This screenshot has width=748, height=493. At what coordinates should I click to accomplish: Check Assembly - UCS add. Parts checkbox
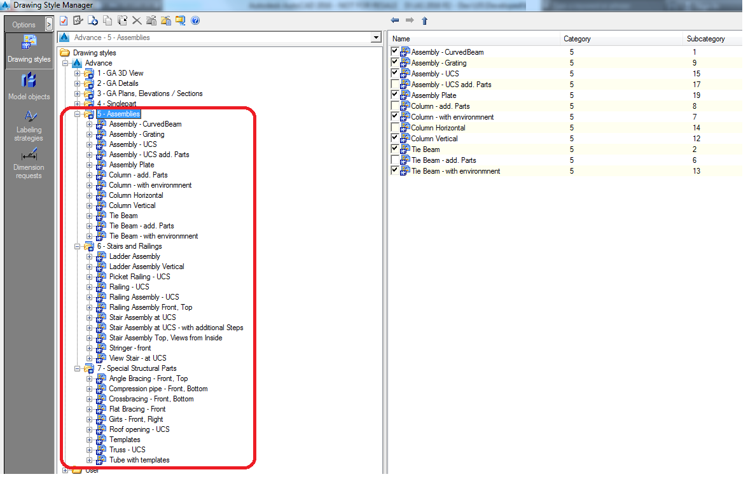(x=394, y=84)
